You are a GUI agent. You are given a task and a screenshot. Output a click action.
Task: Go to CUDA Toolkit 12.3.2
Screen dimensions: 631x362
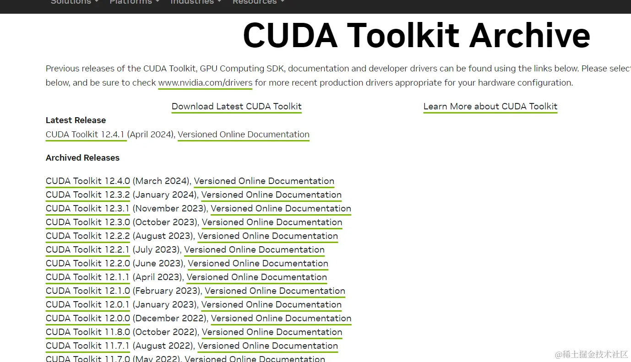(88, 195)
